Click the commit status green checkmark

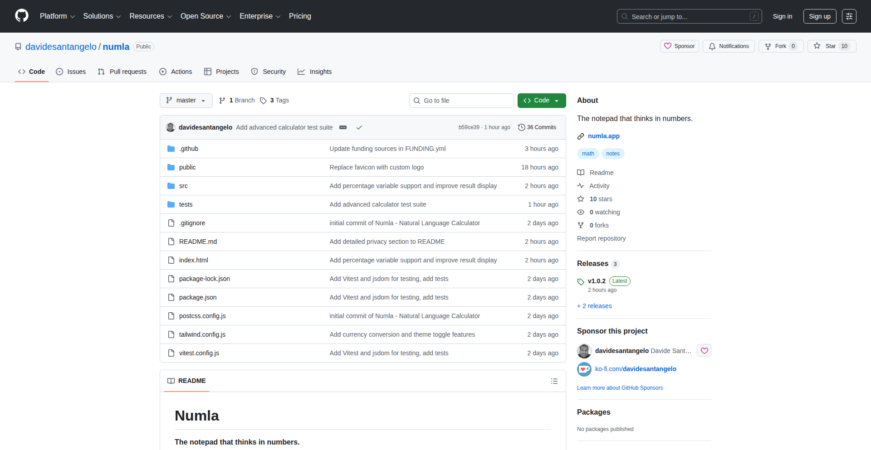click(359, 127)
